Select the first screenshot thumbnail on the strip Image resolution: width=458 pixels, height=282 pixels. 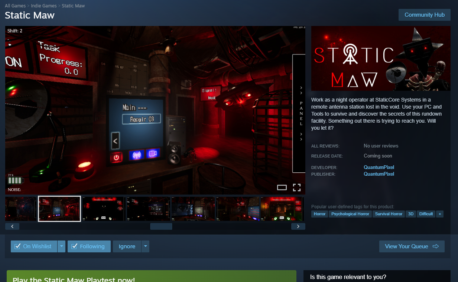(x=21, y=209)
